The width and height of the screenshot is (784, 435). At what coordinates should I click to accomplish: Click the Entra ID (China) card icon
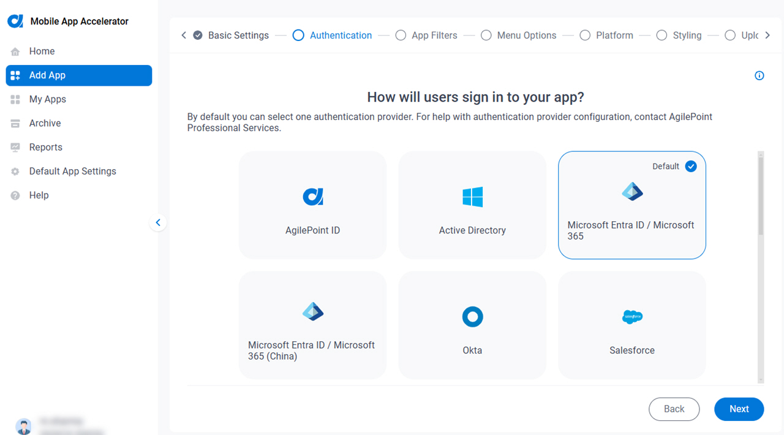click(x=313, y=312)
